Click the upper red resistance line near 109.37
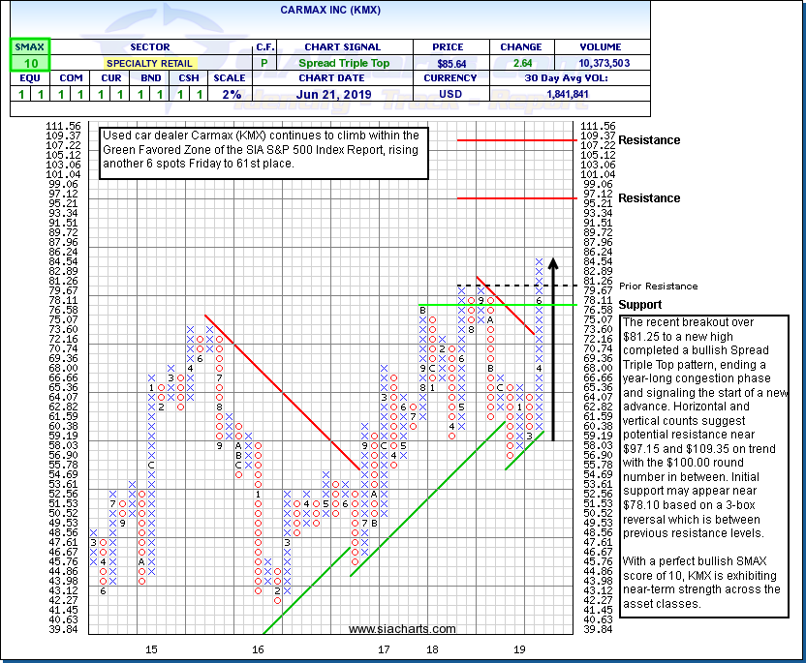Screen dimensions: 806x663 (x=517, y=140)
